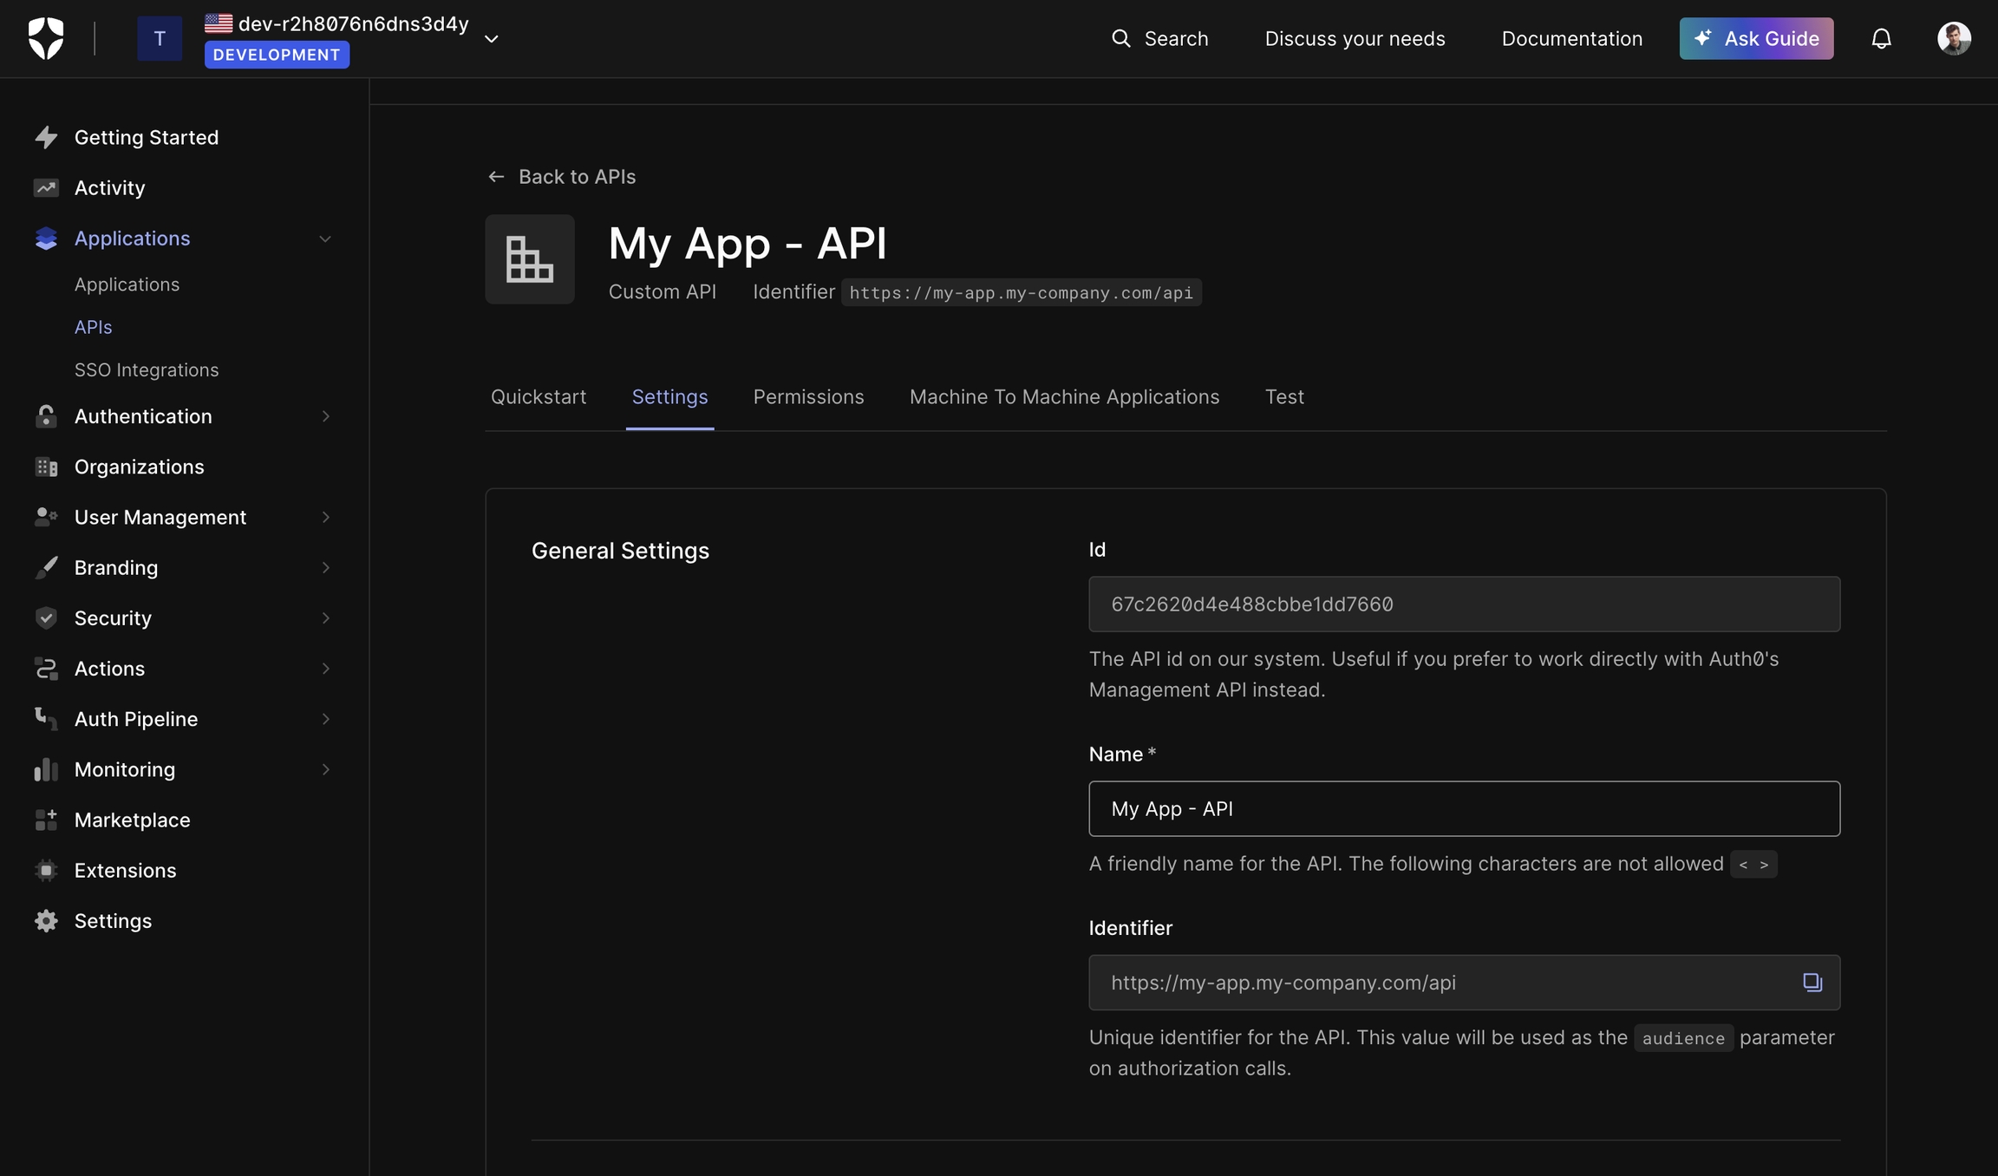This screenshot has width=1998, height=1176.
Task: Expand the Authentication sidebar section
Action: [325, 416]
